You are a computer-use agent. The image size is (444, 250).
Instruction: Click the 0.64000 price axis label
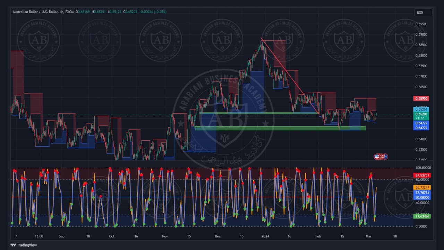click(x=421, y=139)
